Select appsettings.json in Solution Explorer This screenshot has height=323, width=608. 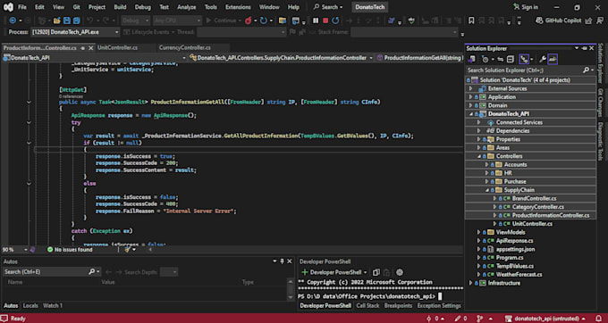[x=515, y=249]
